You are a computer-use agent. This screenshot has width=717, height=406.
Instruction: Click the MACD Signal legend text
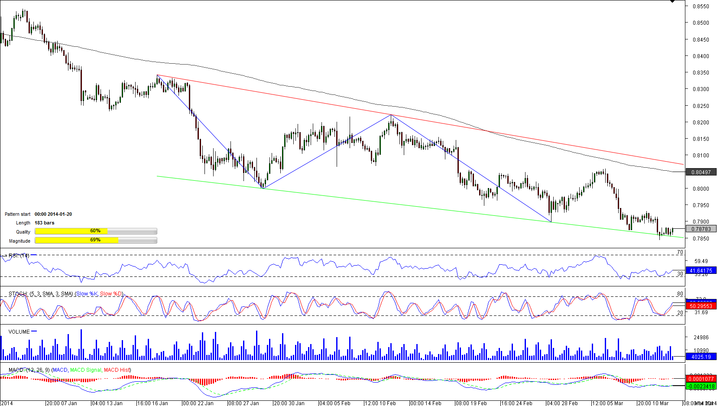tap(85, 370)
